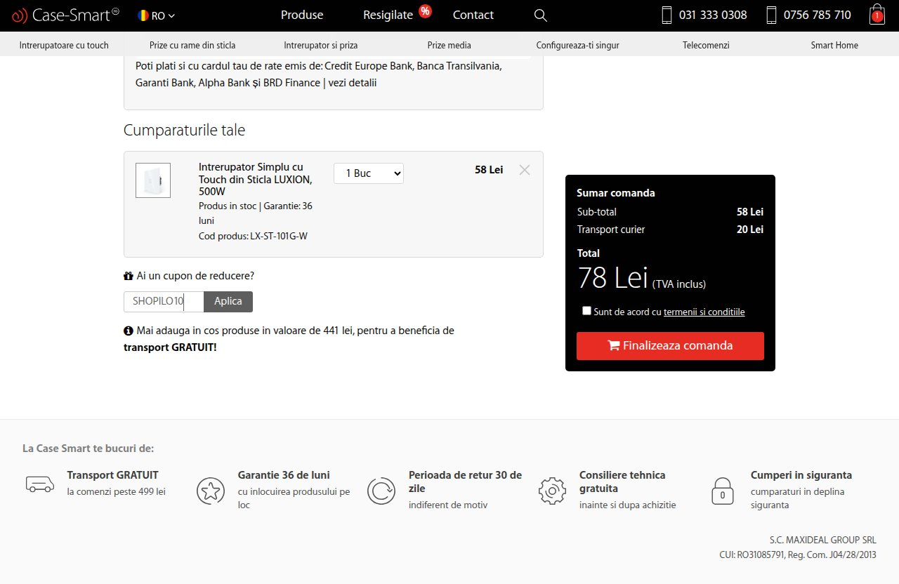Call 0756 785 710 number link
899x584 pixels.
coord(817,15)
